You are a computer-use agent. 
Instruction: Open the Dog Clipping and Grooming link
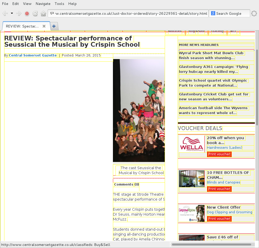point(229,212)
